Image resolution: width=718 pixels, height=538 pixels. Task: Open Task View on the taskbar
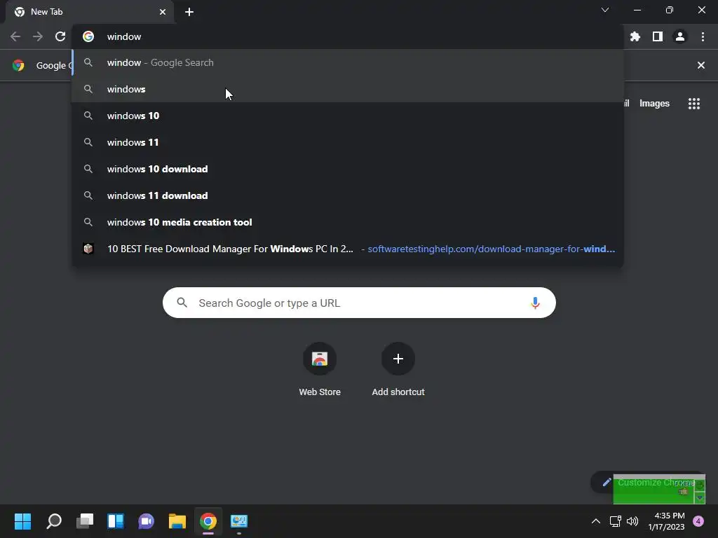pos(85,521)
